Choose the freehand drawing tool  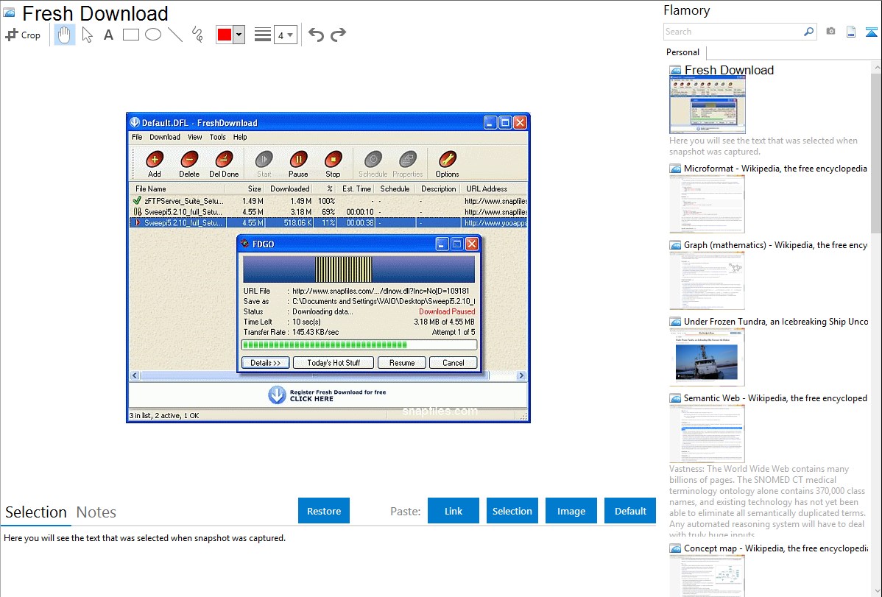pyautogui.click(x=197, y=35)
